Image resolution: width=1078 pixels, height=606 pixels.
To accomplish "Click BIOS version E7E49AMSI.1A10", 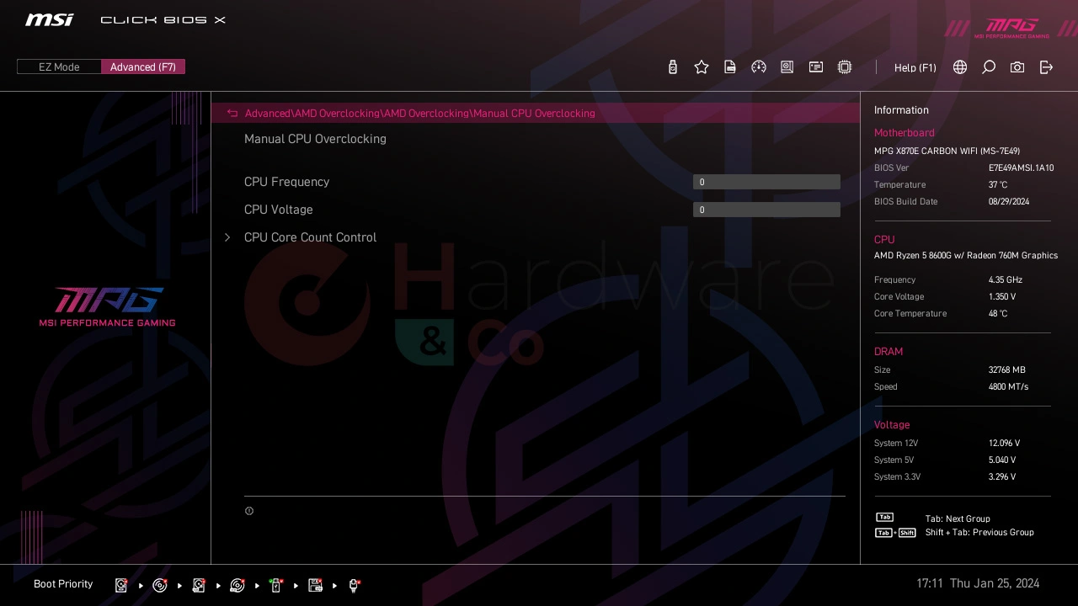I will coord(1021,168).
